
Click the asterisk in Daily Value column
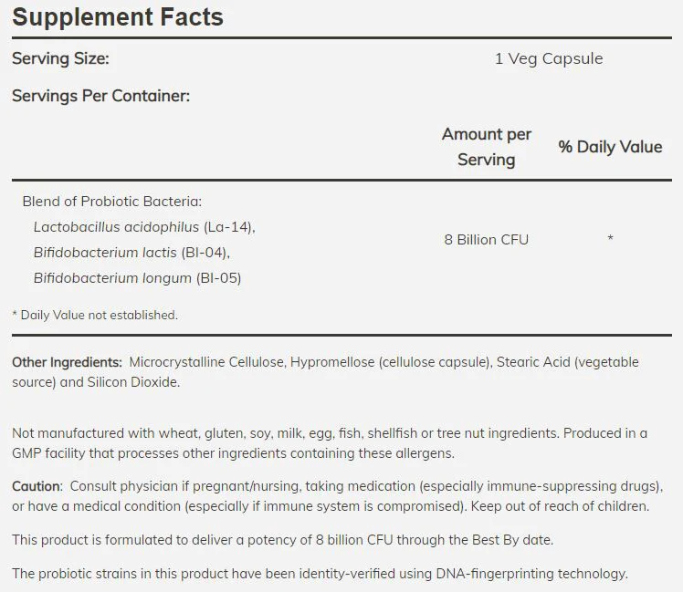coord(610,238)
